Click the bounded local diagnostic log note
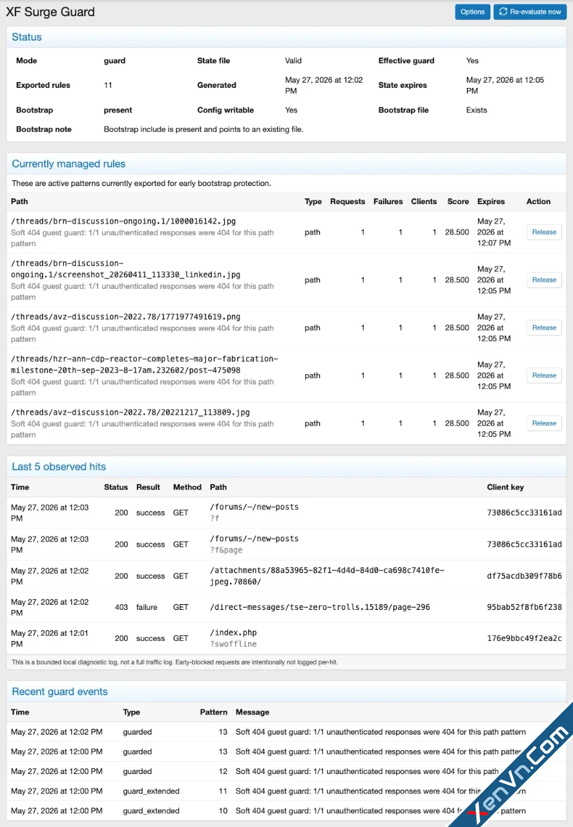The image size is (573, 827). point(174,662)
